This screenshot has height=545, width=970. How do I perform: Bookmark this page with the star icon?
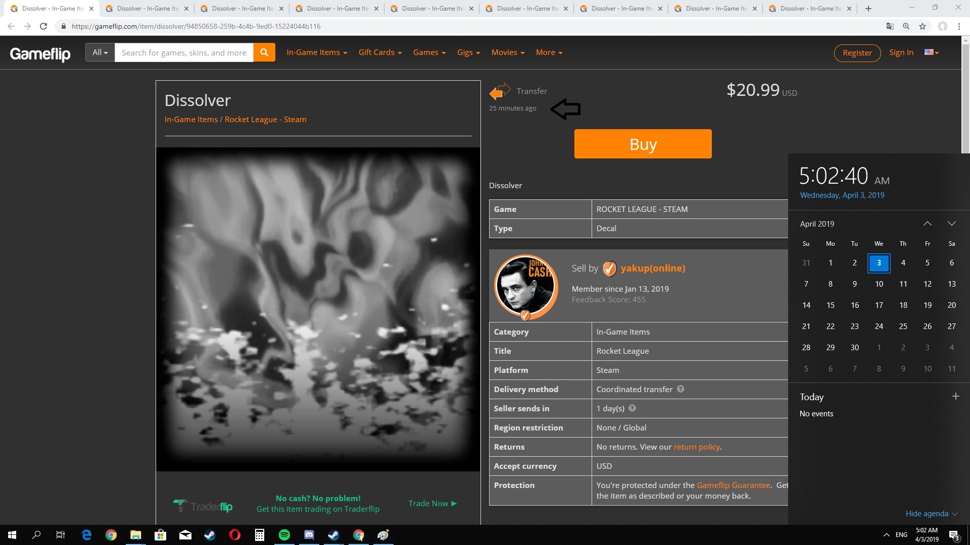(x=923, y=26)
